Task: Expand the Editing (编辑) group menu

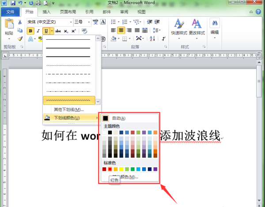Action: (x=215, y=29)
